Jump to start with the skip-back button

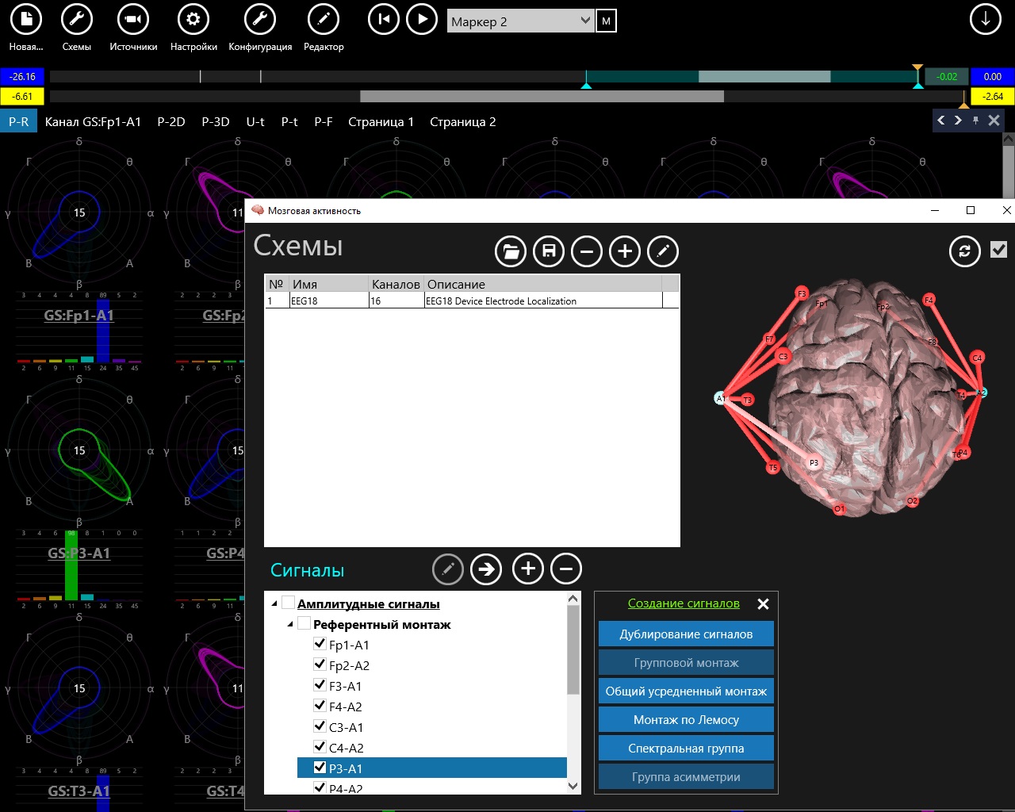coord(384,19)
